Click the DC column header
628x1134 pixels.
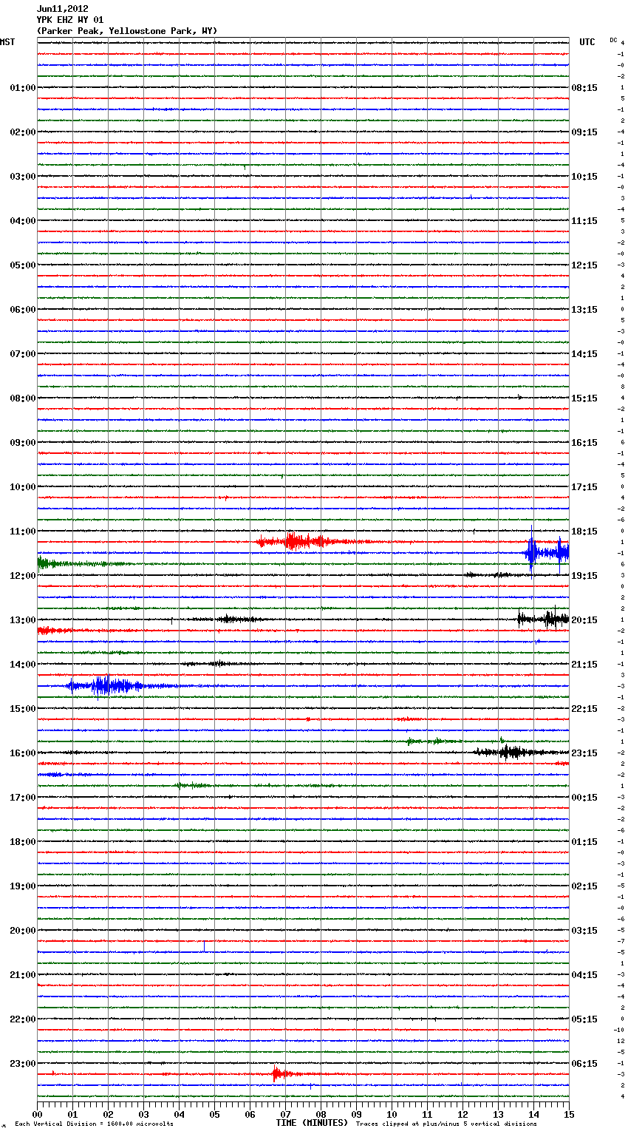pos(613,40)
